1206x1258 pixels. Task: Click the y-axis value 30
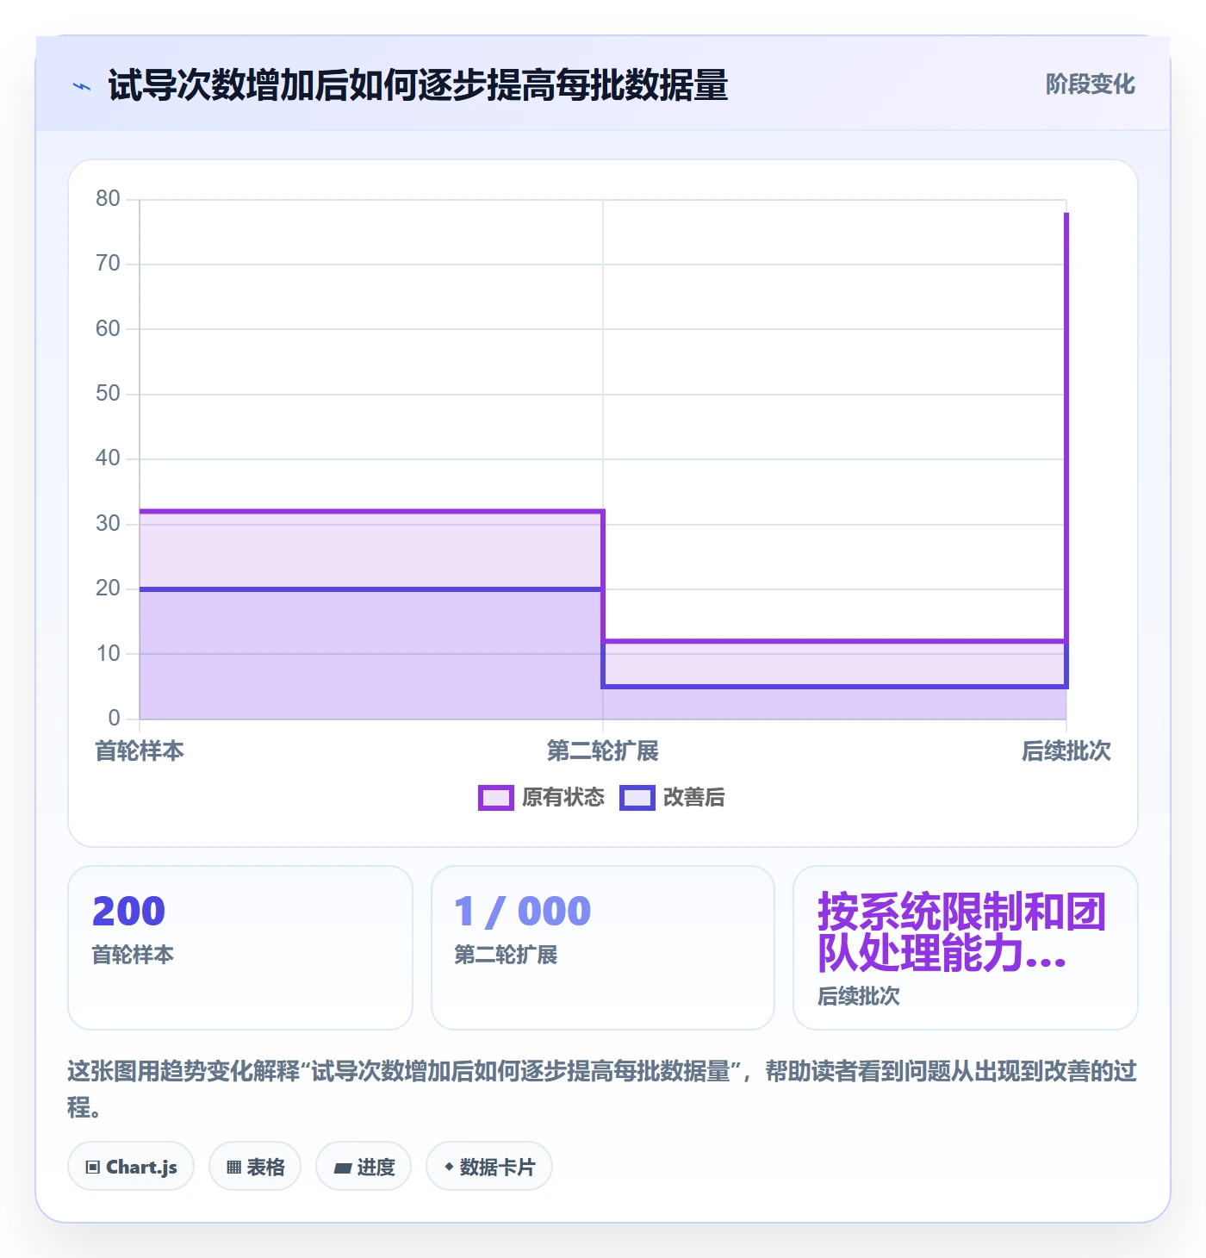tap(108, 524)
